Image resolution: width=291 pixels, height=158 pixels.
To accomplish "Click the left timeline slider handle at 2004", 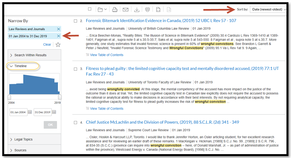I will pyautogui.click(x=9, y=97).
